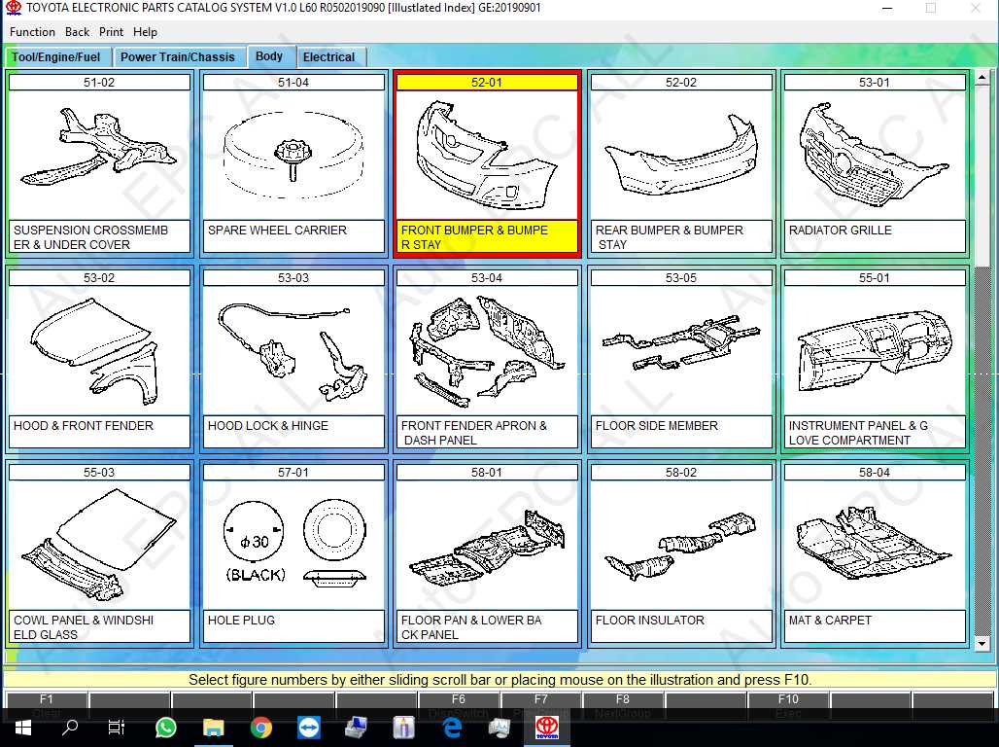The width and height of the screenshot is (999, 747).
Task: Open the Windows Start menu
Action: pyautogui.click(x=23, y=728)
